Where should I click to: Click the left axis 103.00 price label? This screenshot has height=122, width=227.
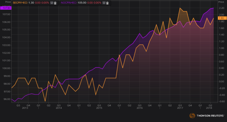[x=6, y=45]
